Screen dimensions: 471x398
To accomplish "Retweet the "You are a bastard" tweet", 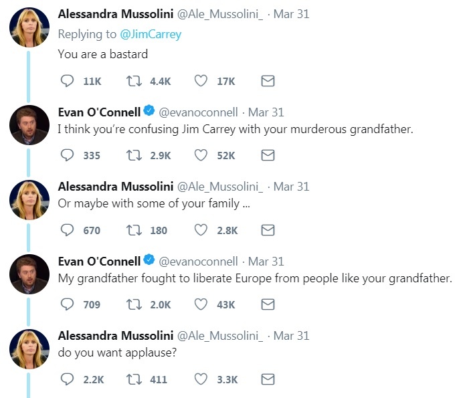I will point(134,81).
